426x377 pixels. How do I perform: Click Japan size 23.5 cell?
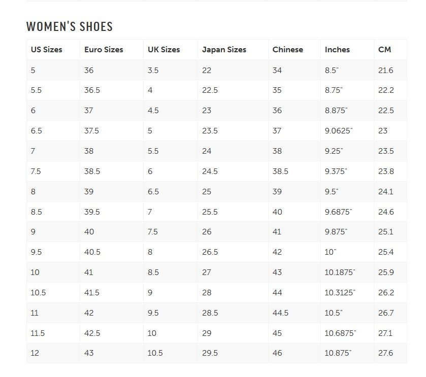tap(233, 130)
